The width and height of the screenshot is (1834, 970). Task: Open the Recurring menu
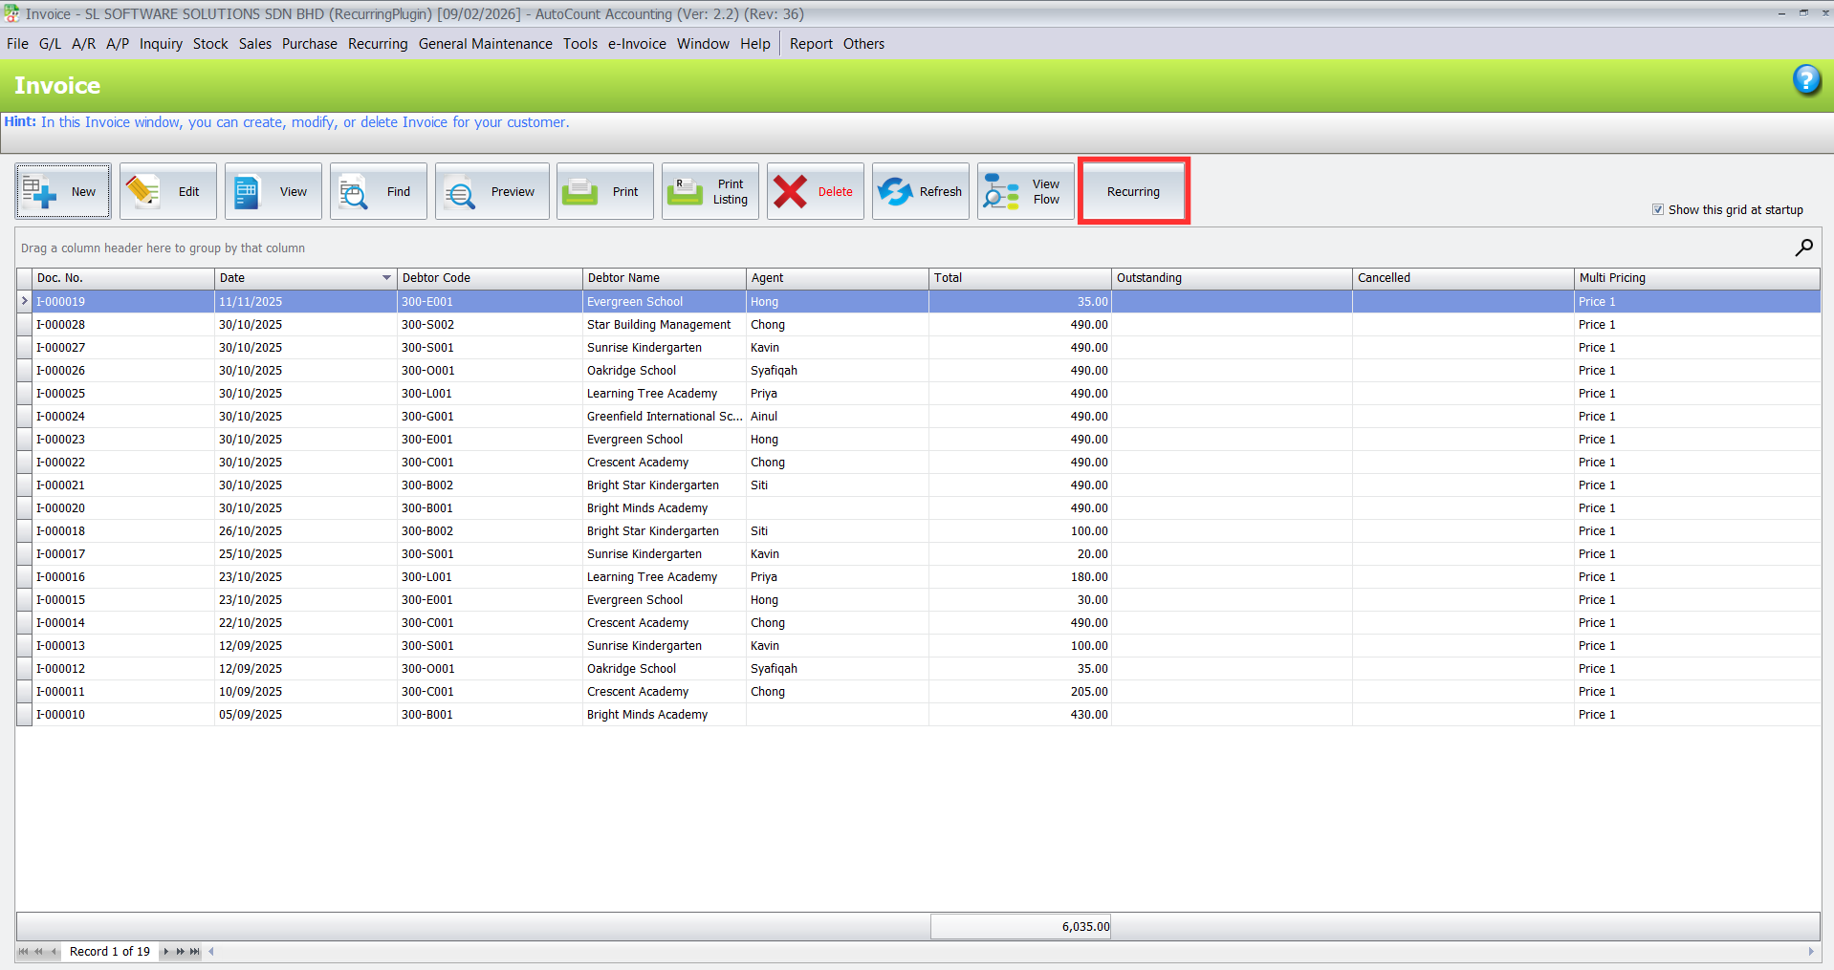[378, 43]
